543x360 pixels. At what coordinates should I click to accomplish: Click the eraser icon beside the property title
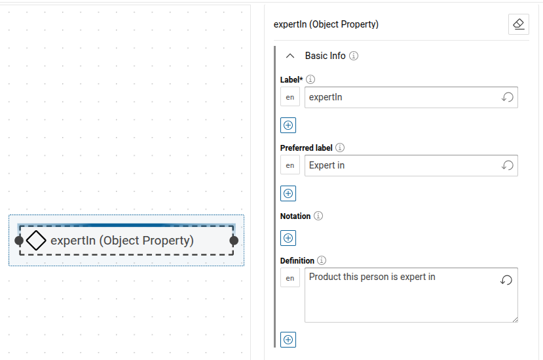point(518,24)
